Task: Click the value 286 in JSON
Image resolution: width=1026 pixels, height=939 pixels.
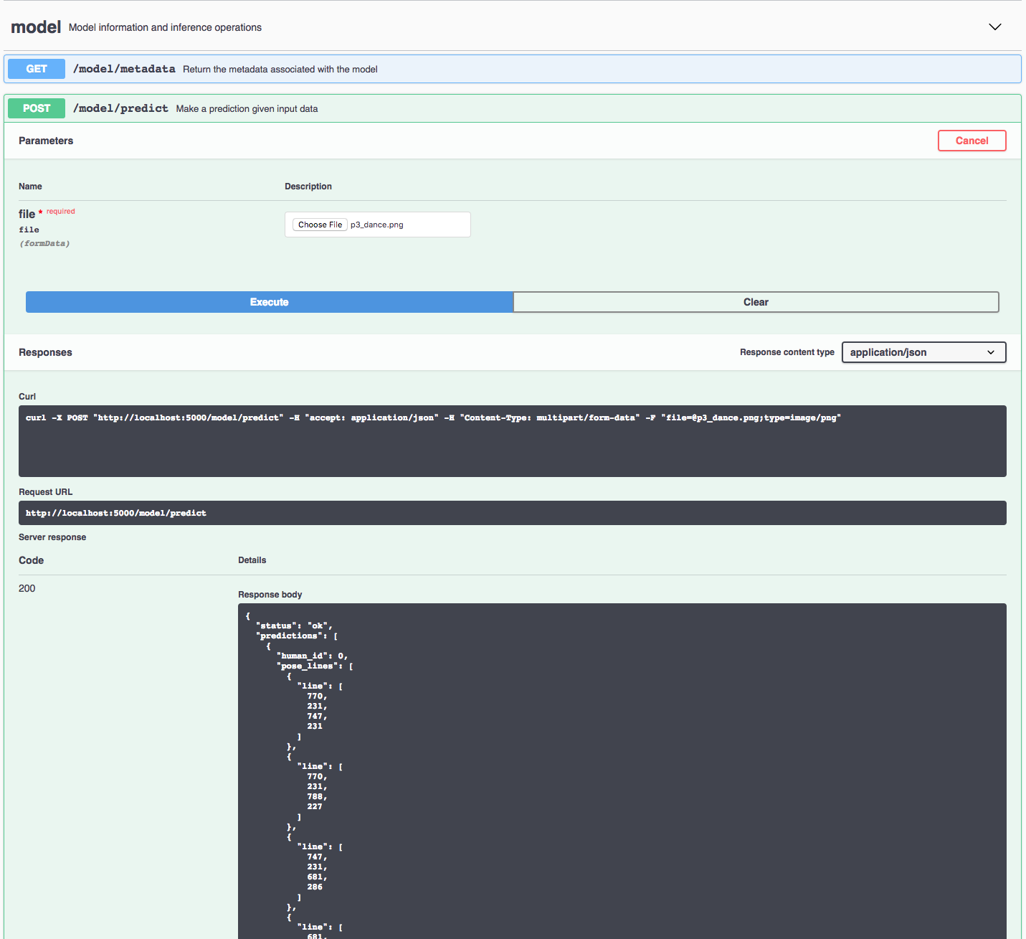Action: click(315, 887)
